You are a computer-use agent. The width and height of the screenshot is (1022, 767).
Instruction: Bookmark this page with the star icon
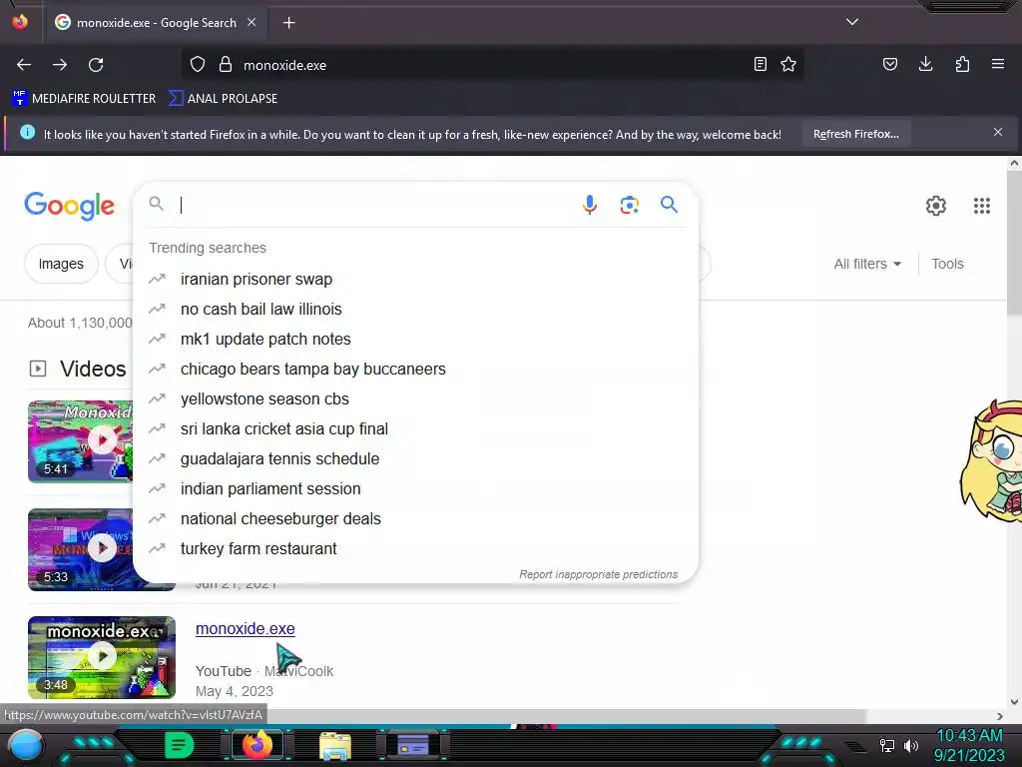[x=788, y=64]
